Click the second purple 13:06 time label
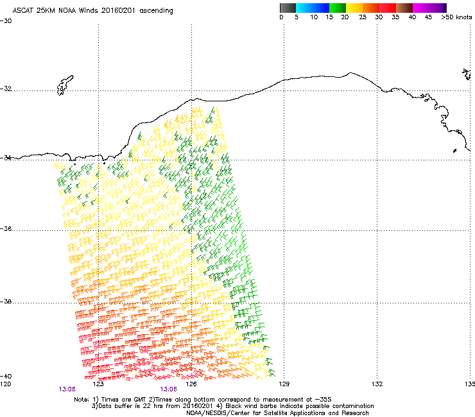The image size is (475, 417). 168,389
